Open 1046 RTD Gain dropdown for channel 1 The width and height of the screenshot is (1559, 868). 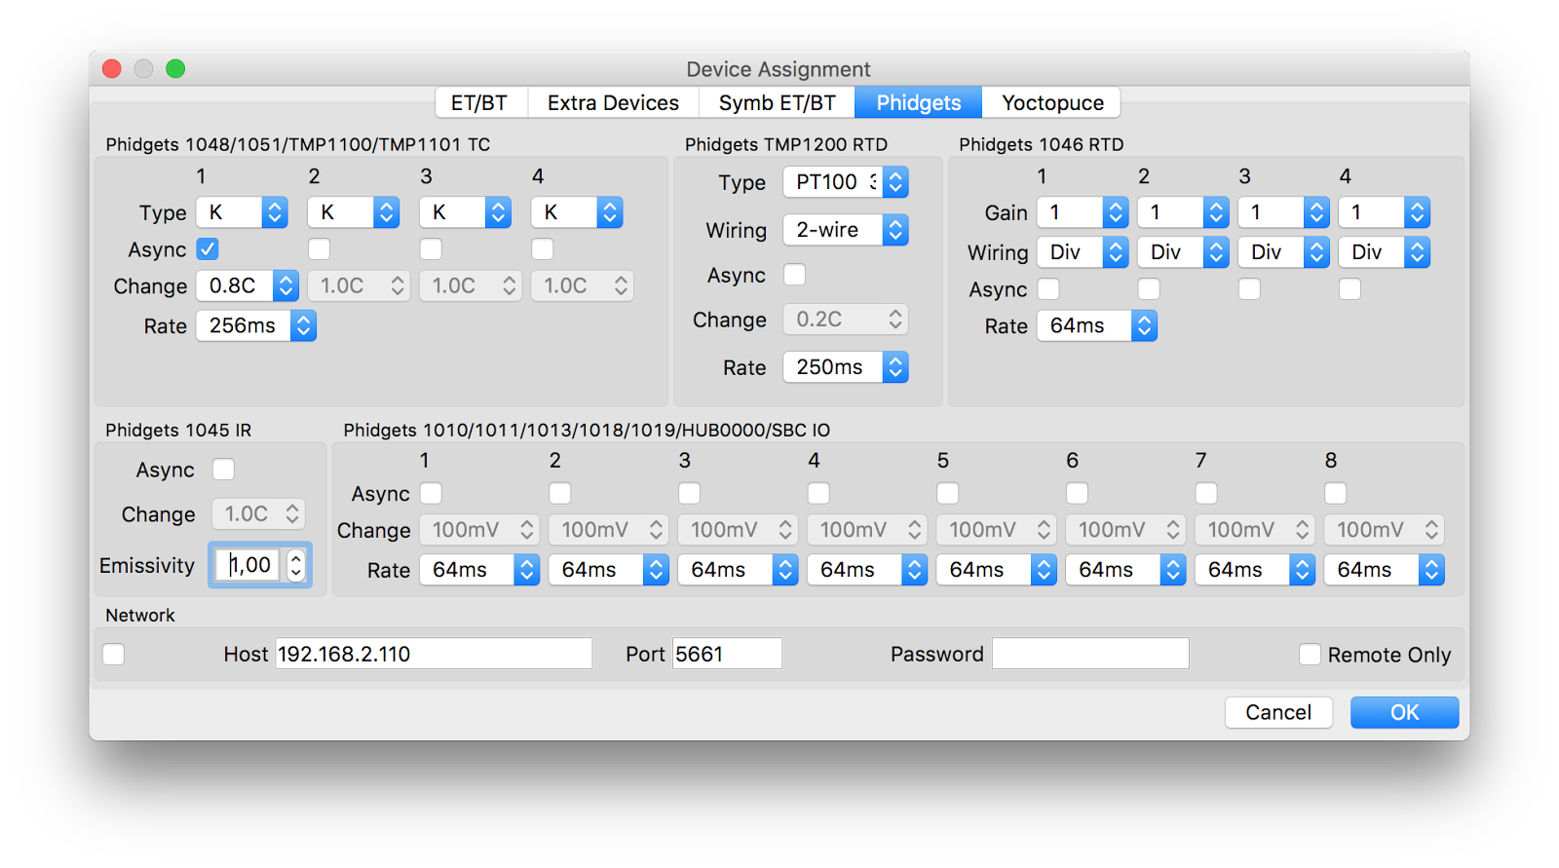coord(1083,212)
